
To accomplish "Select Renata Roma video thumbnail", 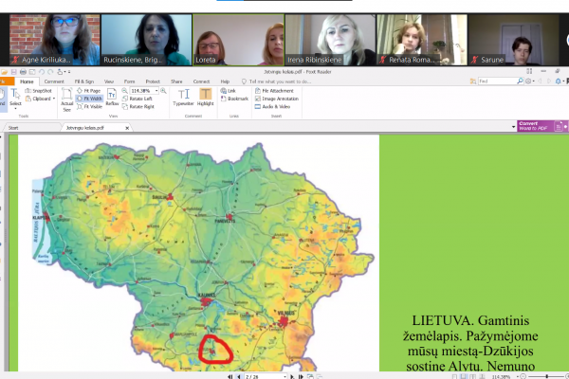I will 422,40.
